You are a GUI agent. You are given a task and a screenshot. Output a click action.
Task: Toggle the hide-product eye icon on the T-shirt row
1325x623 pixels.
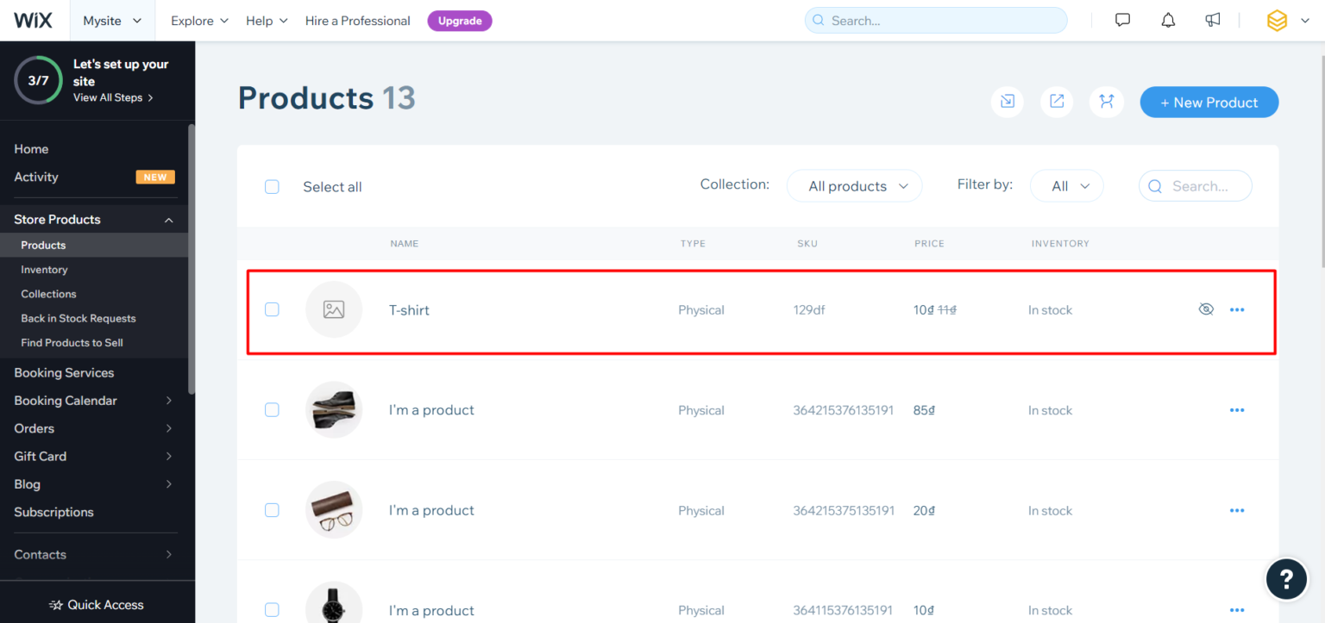1206,308
